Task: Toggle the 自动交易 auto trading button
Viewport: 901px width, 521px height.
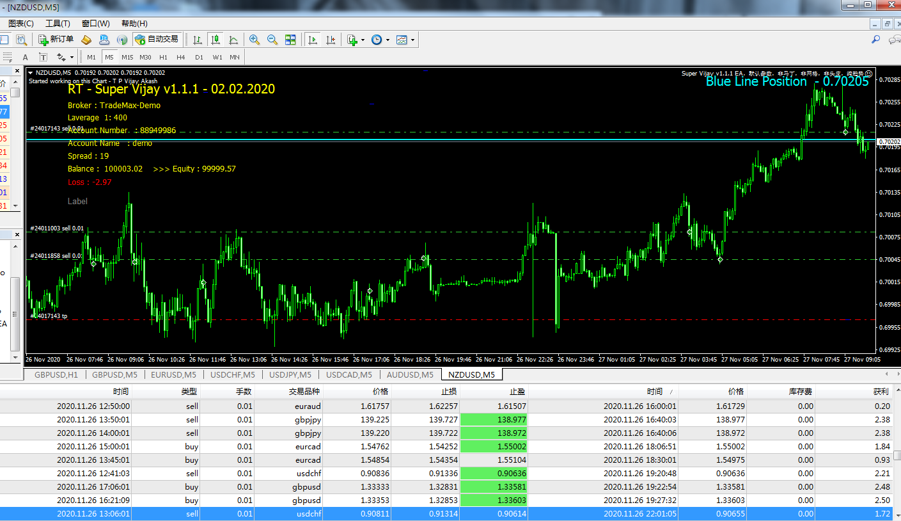Action: tap(157, 40)
